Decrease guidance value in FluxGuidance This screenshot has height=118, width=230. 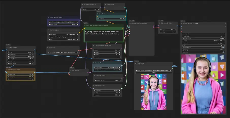[98, 19]
